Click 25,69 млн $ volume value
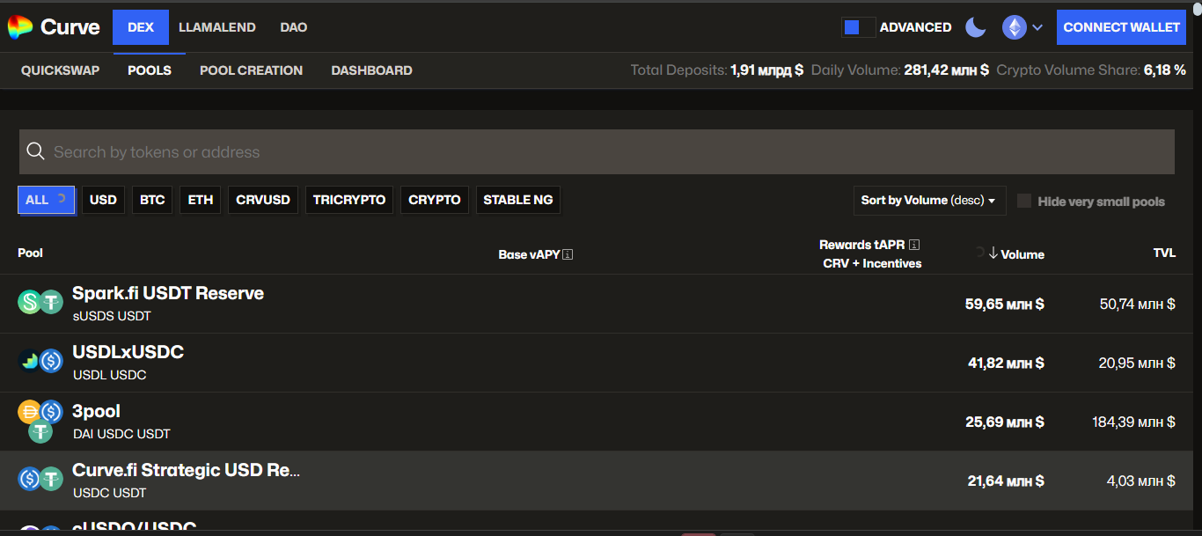The height and width of the screenshot is (536, 1202). point(1005,422)
